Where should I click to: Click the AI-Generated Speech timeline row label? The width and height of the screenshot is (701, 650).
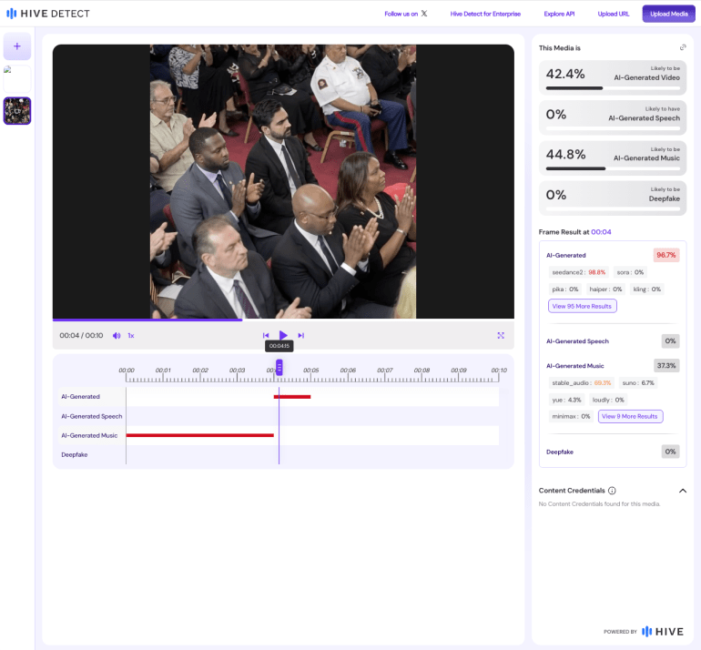click(92, 416)
